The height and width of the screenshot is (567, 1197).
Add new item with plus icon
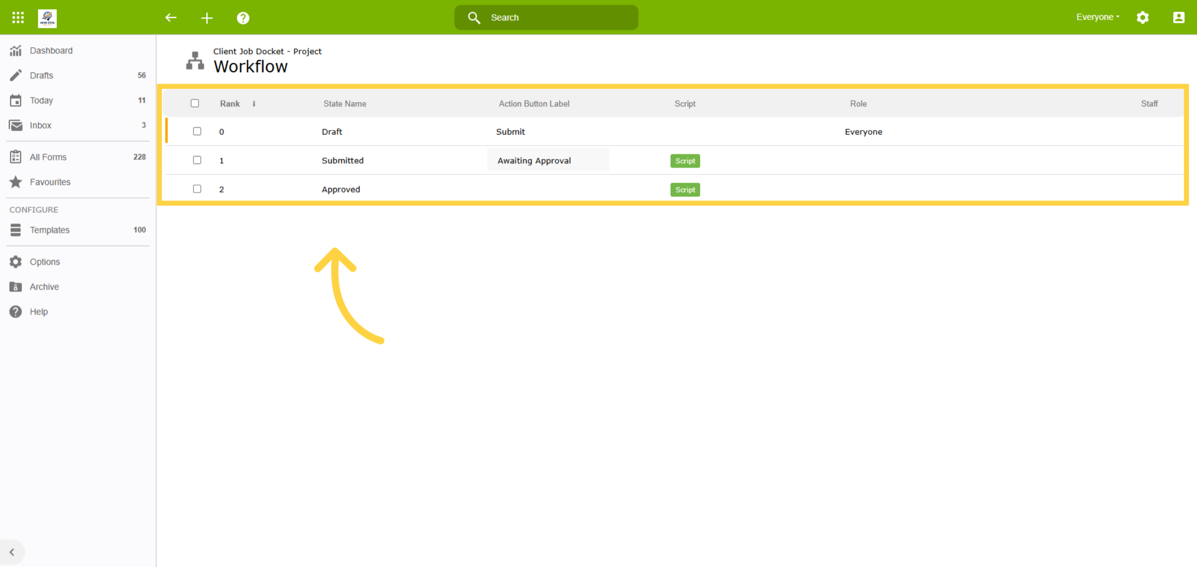[207, 18]
